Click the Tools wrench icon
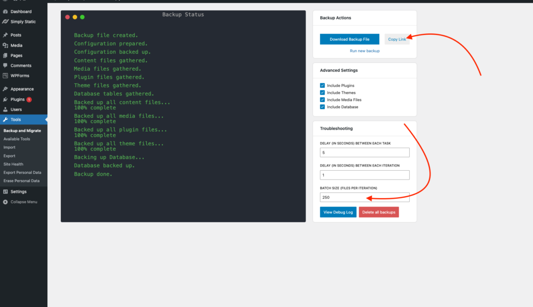533x307 pixels. pos(7,120)
